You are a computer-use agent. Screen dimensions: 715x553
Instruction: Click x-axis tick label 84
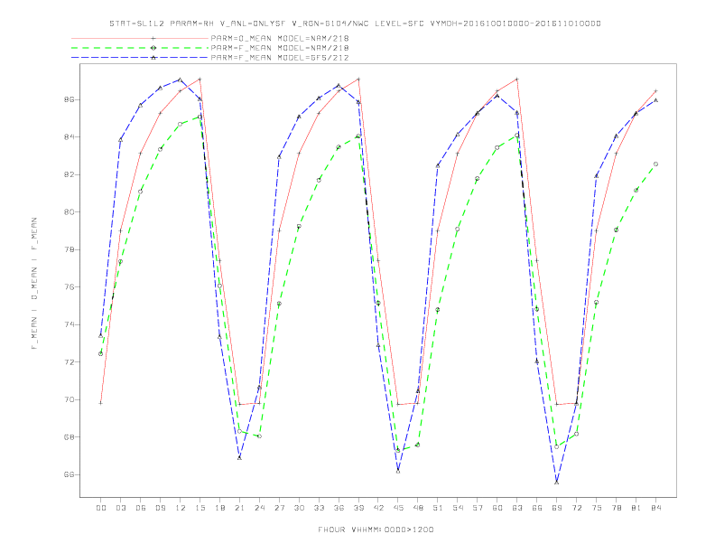coord(656,508)
